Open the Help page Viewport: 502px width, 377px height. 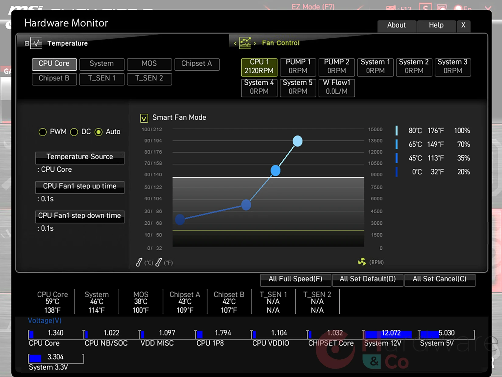[436, 26]
